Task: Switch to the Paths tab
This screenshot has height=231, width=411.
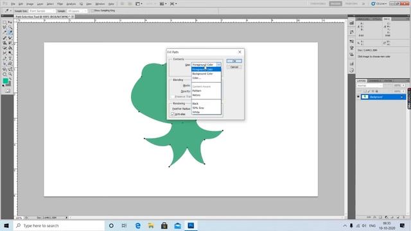Action: click(x=388, y=81)
